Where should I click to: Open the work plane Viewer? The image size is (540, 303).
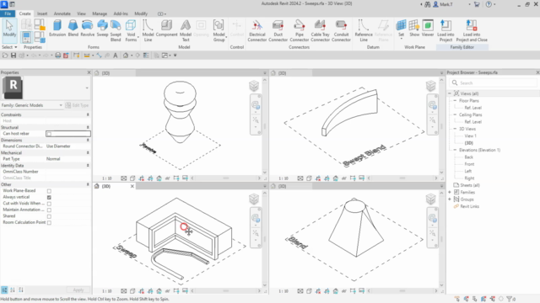click(428, 28)
